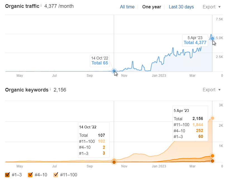Click the '252' value in keywords tooltip
227x180 pixels.
[199, 131]
